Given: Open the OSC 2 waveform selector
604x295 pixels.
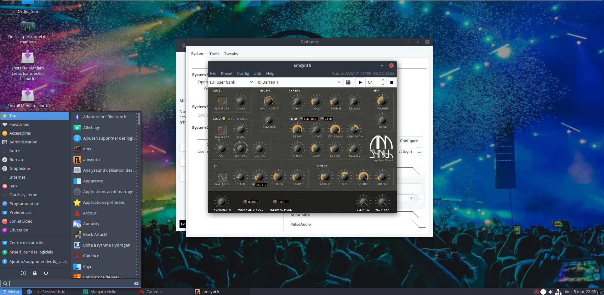Looking at the screenshot, I should pyautogui.click(x=222, y=130).
